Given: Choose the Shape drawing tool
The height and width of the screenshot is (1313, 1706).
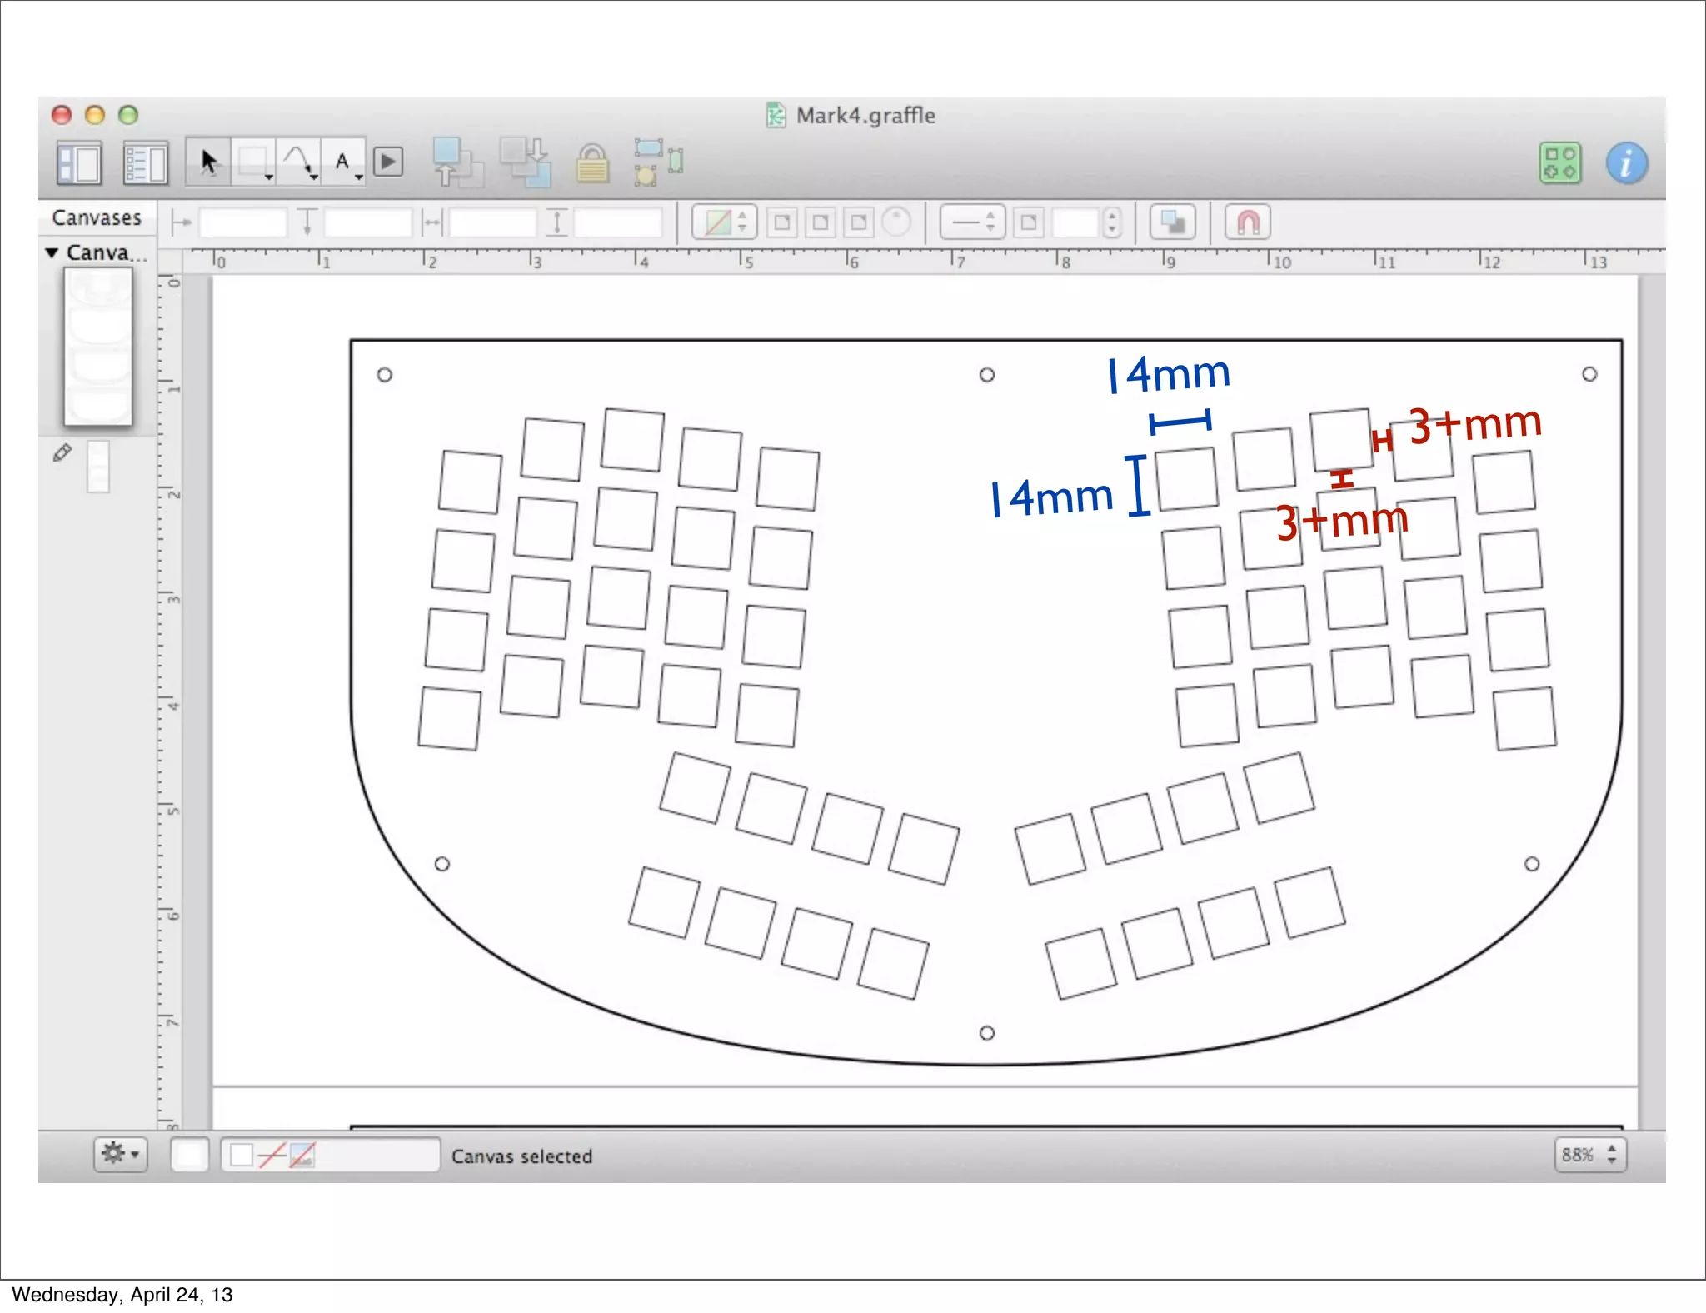Looking at the screenshot, I should pyautogui.click(x=253, y=162).
